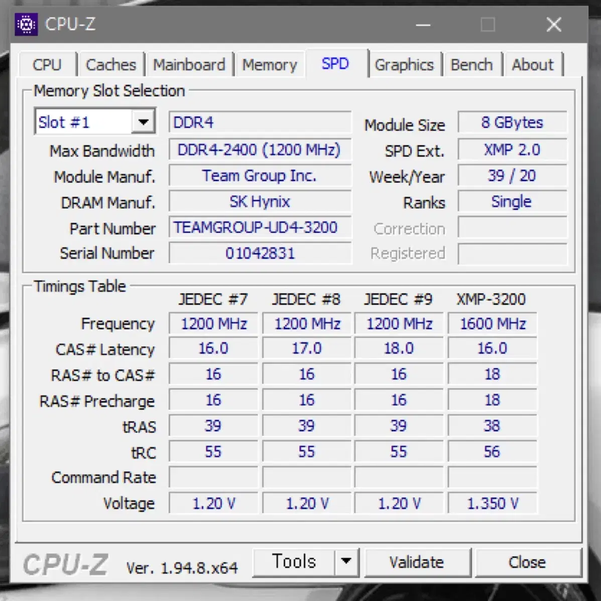The width and height of the screenshot is (601, 601).
Task: Click the XMP-3200 tRAS value 38
Action: click(x=493, y=426)
